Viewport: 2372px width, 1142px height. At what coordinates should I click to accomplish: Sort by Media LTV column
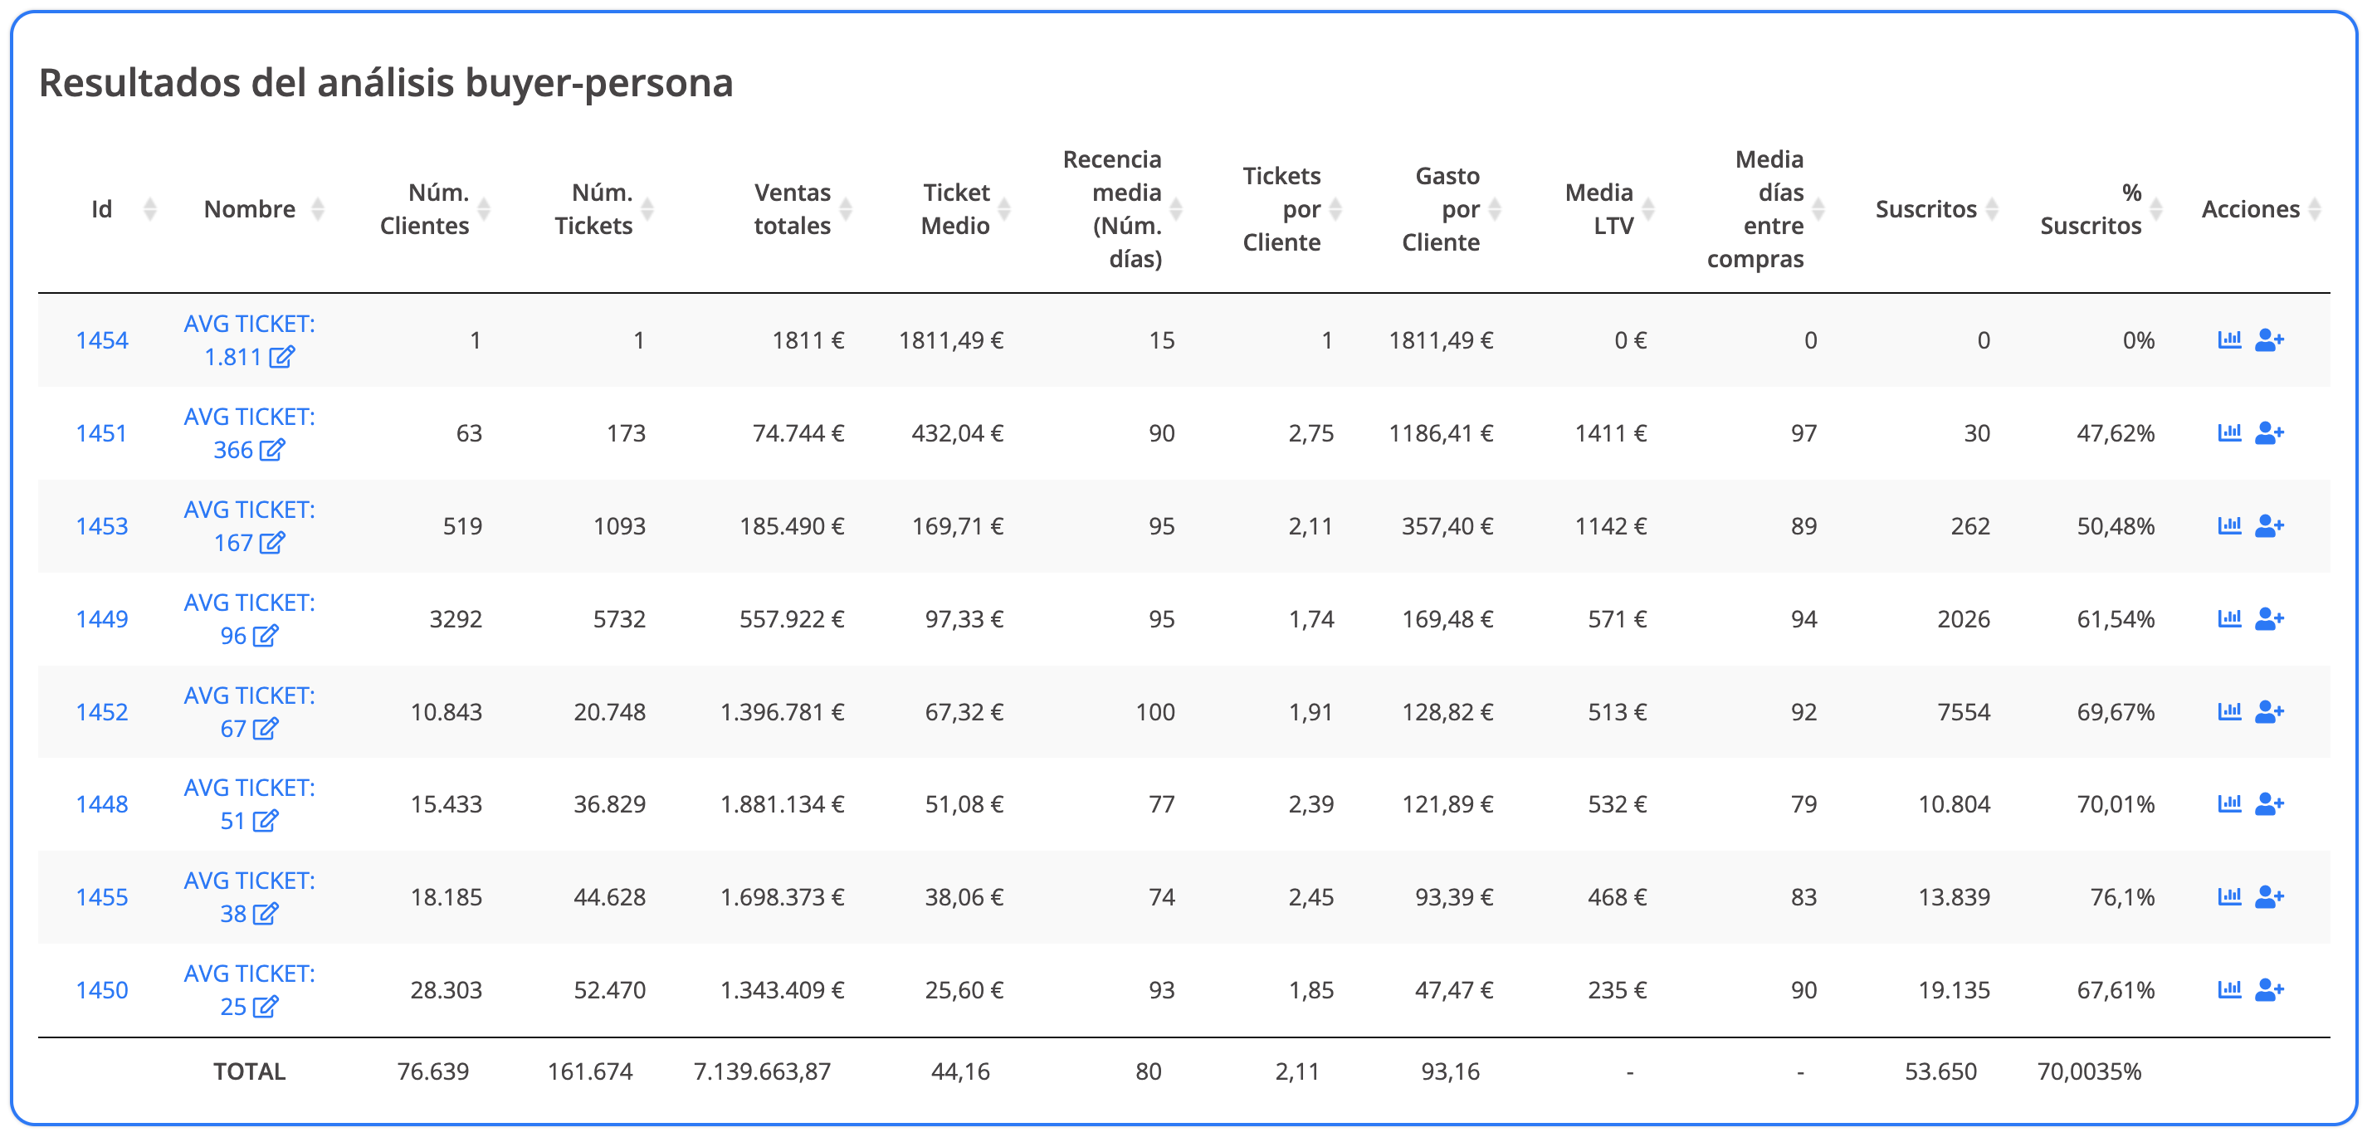click(x=1648, y=209)
